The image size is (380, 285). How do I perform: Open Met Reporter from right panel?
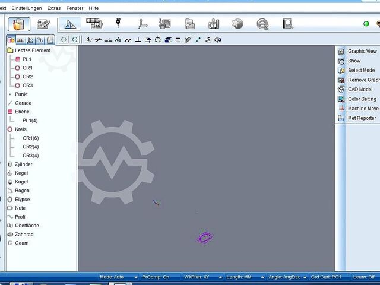362,118
